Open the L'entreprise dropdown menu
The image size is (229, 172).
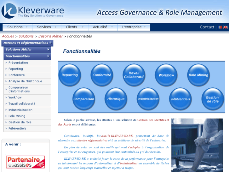(134, 27)
